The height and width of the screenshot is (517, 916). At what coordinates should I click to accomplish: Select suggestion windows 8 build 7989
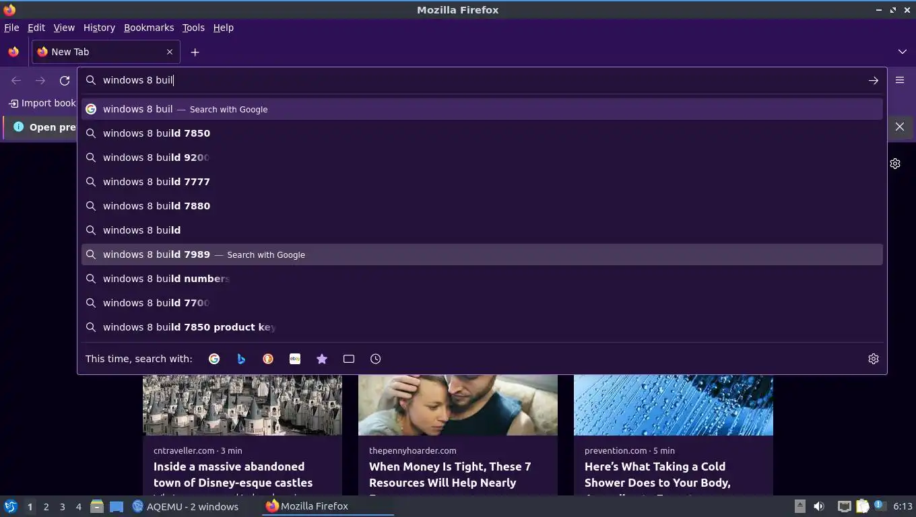point(482,254)
